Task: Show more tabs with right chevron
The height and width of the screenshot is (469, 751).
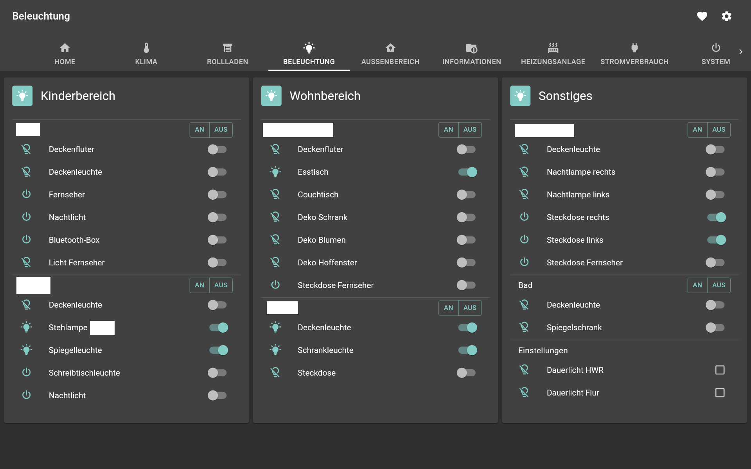Action: [740, 52]
